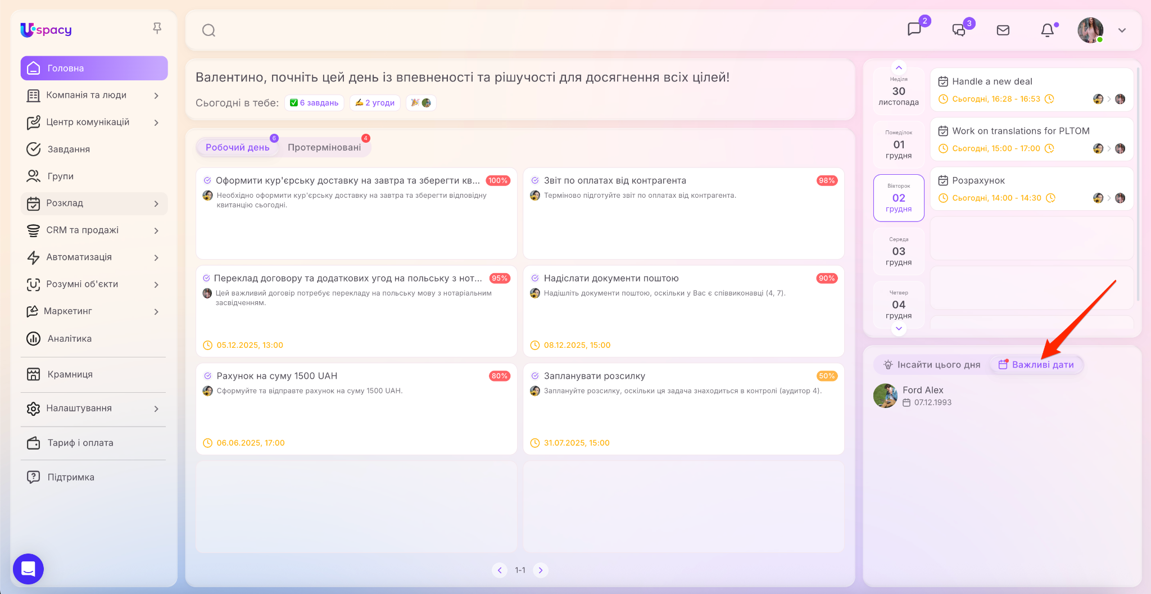Click the '2 угоди' chip

tap(375, 103)
